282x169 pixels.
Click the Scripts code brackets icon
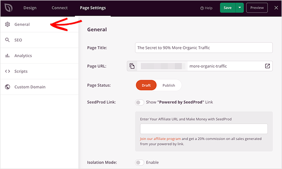point(7,71)
